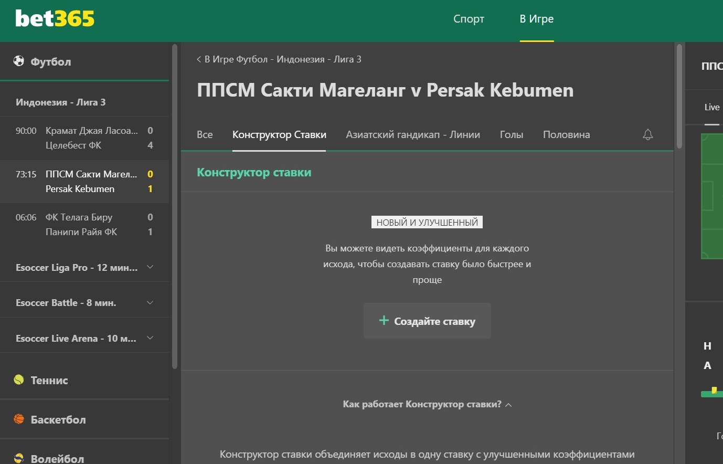Open the Азиатский гандикап - Линии tab

click(x=413, y=135)
